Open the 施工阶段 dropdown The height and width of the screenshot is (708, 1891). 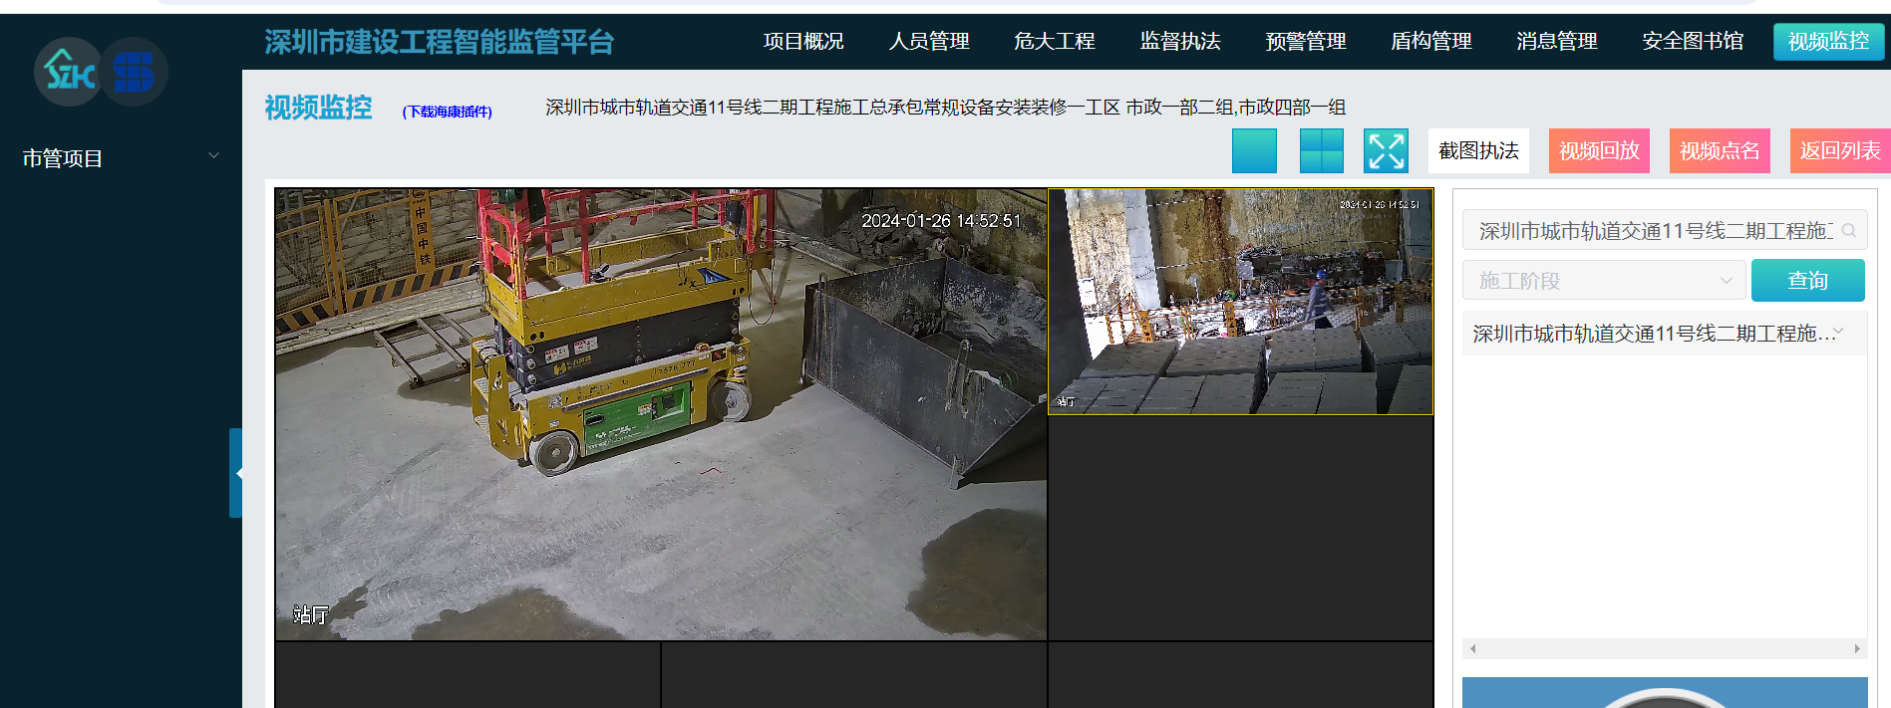pyautogui.click(x=1604, y=281)
